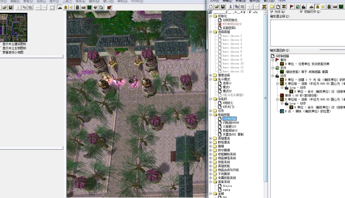Click New Action clapperboard icon
Viewport: 345px width, 198px height.
click(x=303, y=7)
